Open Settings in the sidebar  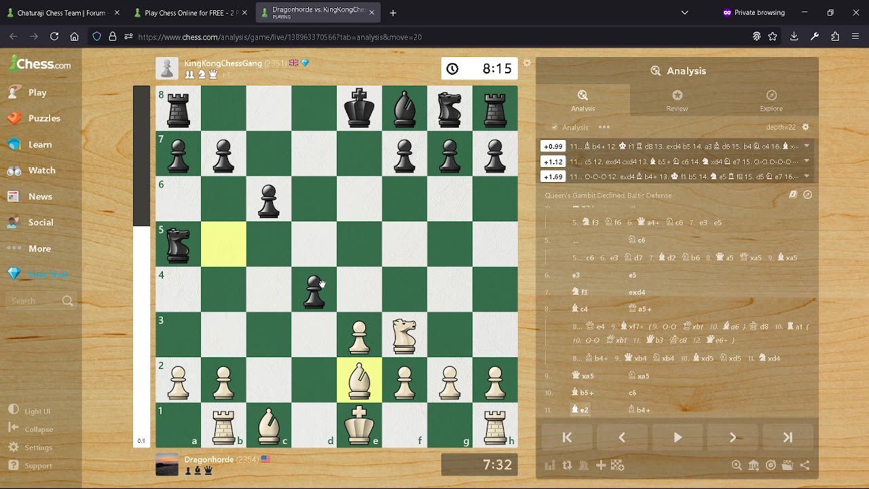31,448
